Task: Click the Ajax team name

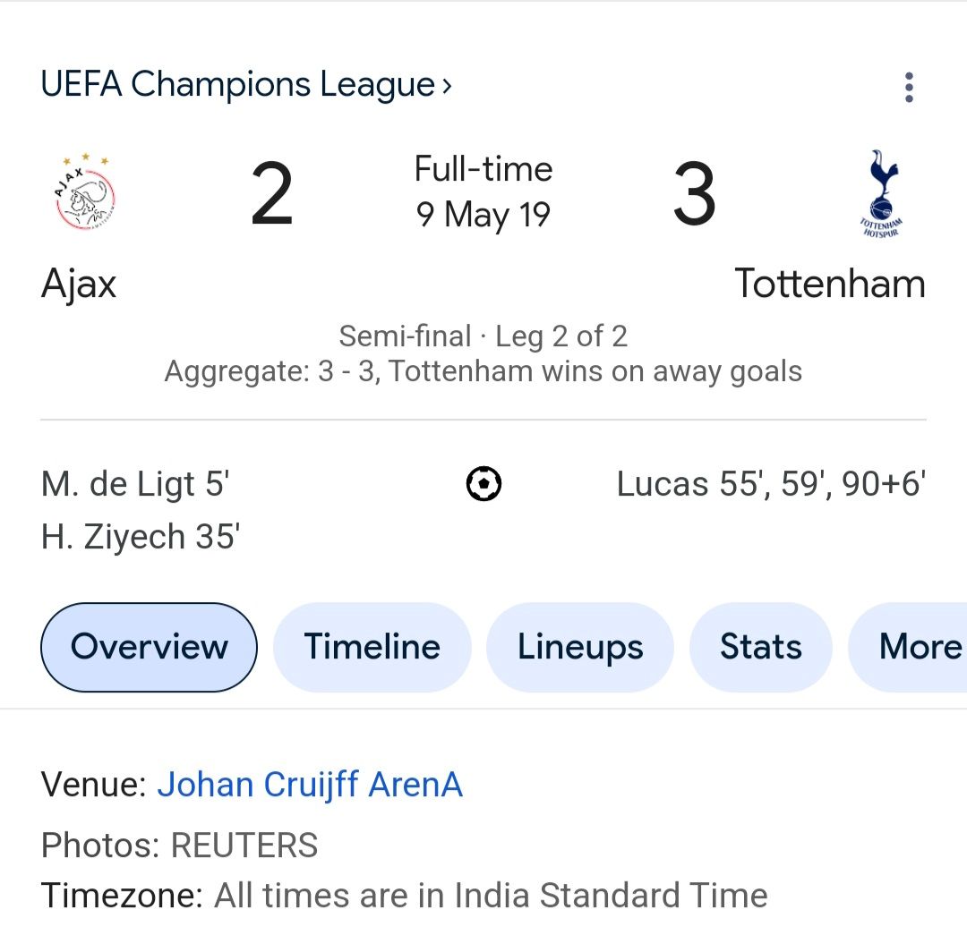Action: [79, 285]
